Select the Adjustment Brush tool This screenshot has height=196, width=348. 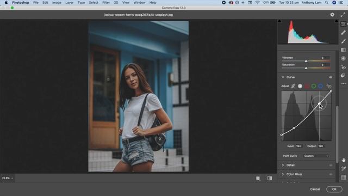[x=343, y=41]
